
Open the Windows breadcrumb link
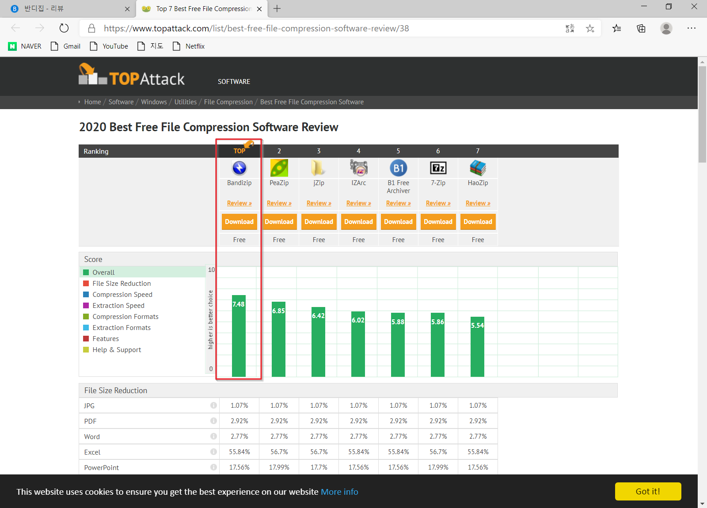[x=154, y=102]
